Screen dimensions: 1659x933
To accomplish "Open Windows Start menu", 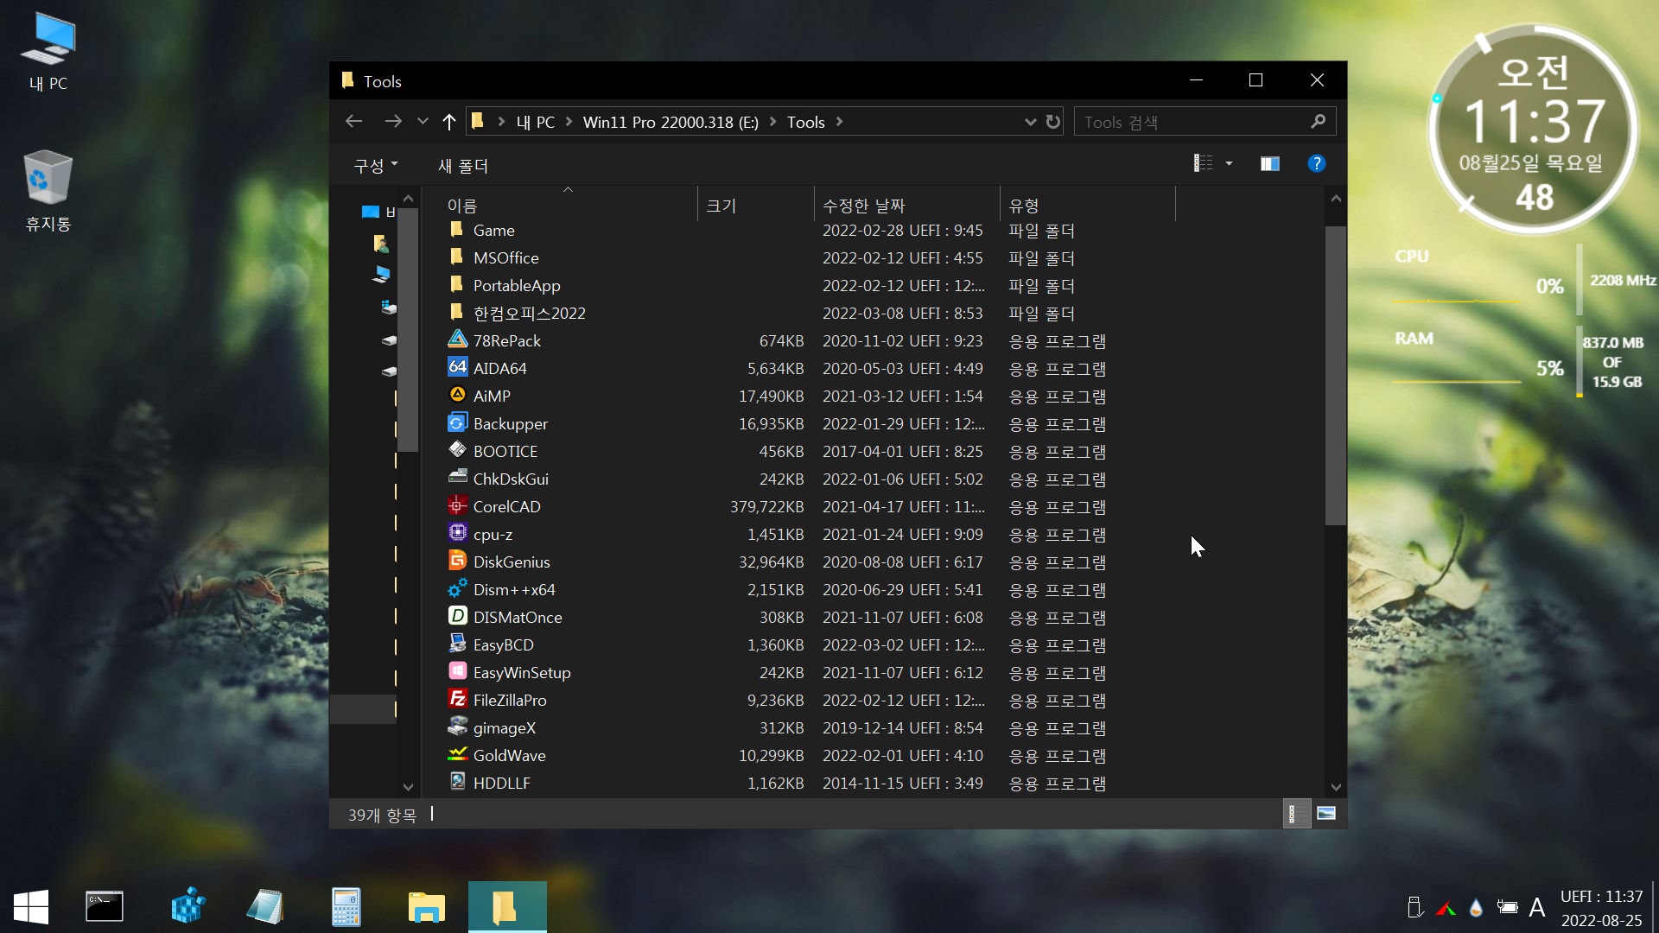I will coord(31,907).
